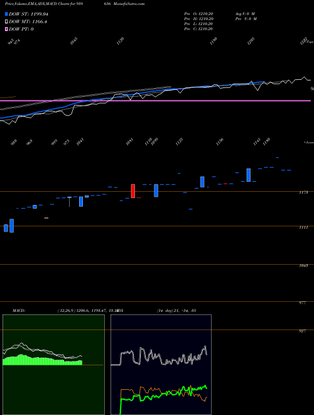Select the 'DOW PT: 0' legend text
The image size is (314, 415).
(21, 29)
